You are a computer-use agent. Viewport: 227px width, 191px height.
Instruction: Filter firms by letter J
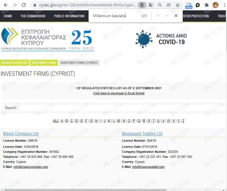(104, 121)
